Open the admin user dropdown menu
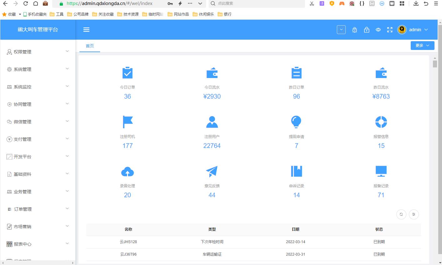Image resolution: width=442 pixels, height=265 pixels. tap(419, 30)
